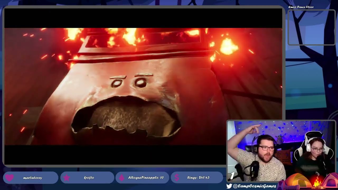Click the @CampCosmicGames handle
This screenshot has width=338, height=190.
(254, 186)
